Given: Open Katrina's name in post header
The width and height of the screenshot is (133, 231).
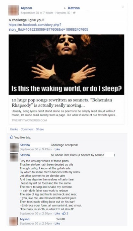Looking at the screenshot, I should click(74, 8).
